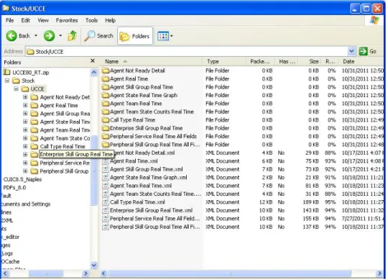388x280 pixels.
Task: Open the Favorites menu
Action: tap(67, 20)
